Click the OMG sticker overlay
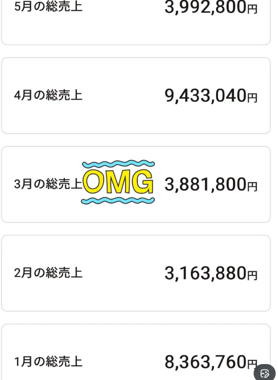Screen dimensions: 278x380 (x=118, y=182)
